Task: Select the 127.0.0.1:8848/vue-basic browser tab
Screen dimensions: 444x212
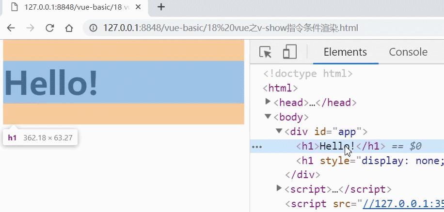Action: tap(75, 7)
